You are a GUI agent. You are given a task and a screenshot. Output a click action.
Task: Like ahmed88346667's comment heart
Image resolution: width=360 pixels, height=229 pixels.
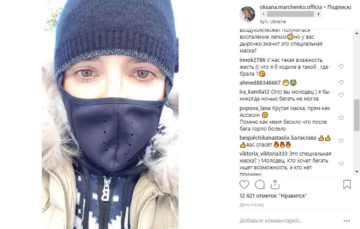point(341,82)
